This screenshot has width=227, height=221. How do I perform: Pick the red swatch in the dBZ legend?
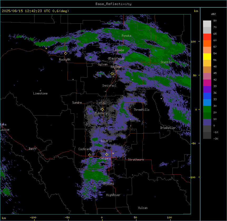tap(207, 37)
